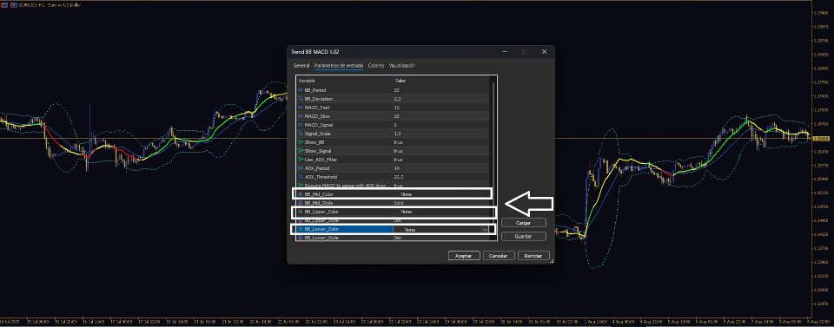
Task: Open the BB_Upper_Color None value
Action: (x=406, y=212)
